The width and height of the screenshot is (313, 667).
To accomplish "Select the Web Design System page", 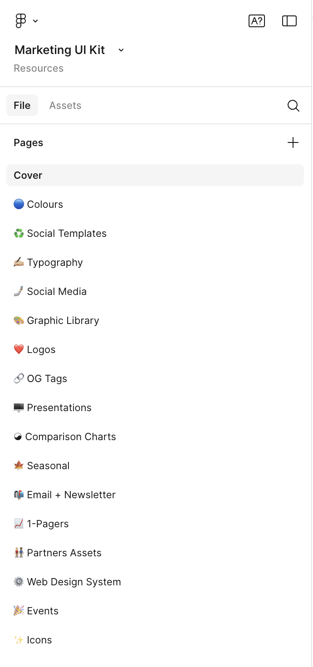I will [x=74, y=582].
